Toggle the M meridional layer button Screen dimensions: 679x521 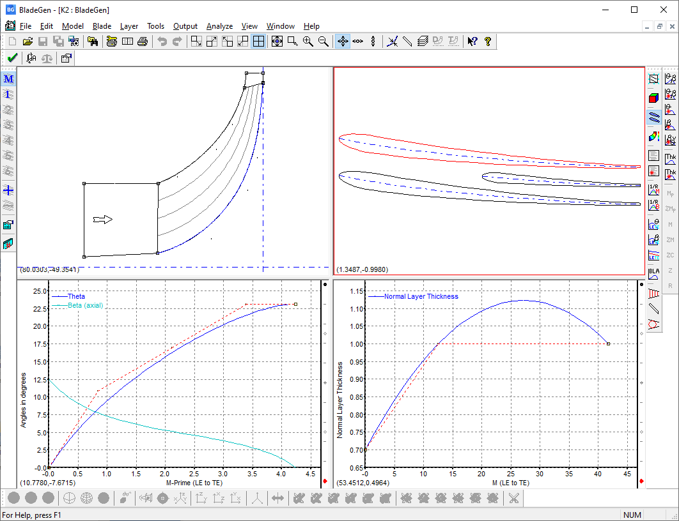(8, 79)
